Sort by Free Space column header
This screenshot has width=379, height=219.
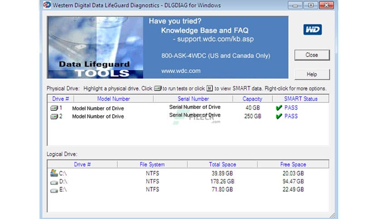[x=293, y=164]
